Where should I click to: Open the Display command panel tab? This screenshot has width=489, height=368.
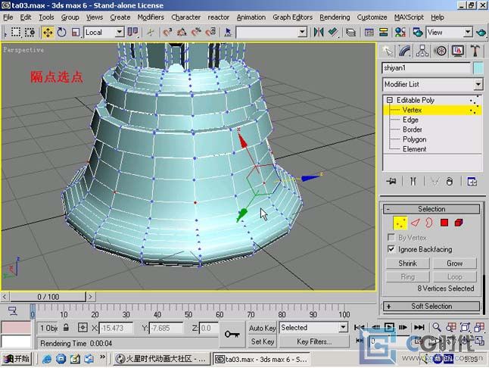pos(457,51)
